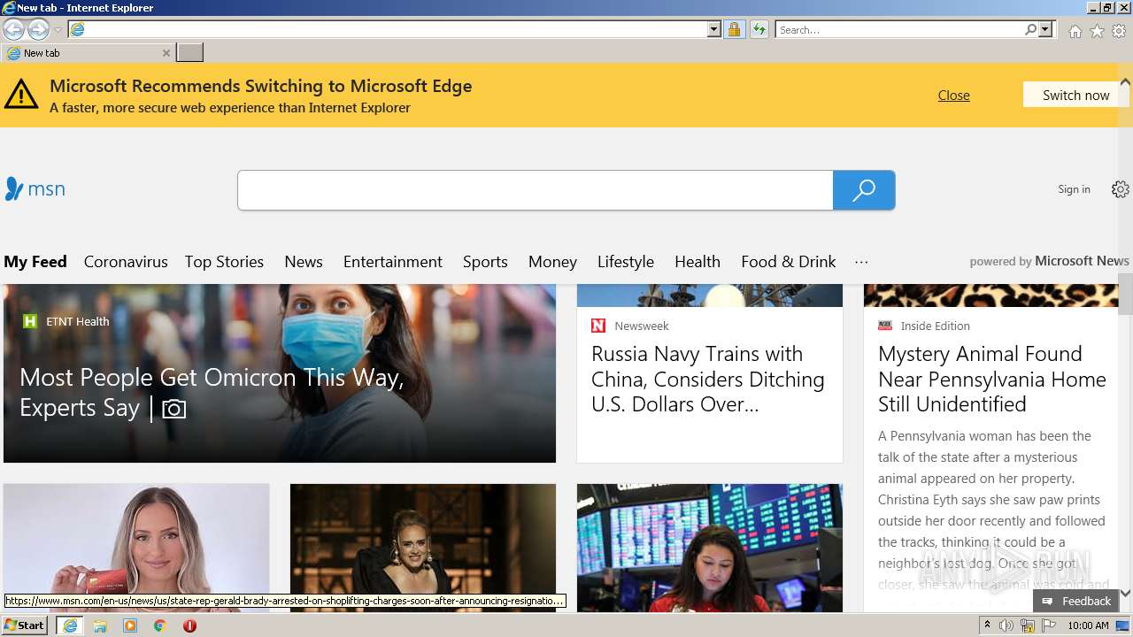Open the Russia Navy Trains with China article
1133x637 pixels.
pos(708,379)
